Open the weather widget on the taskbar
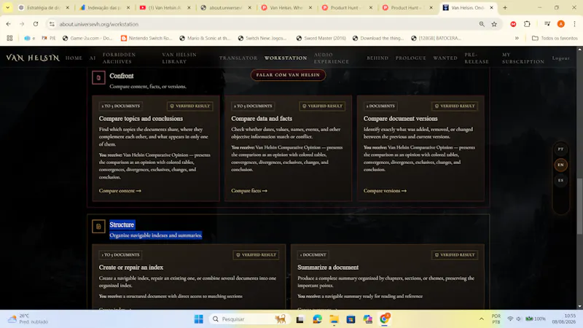The width and height of the screenshot is (583, 328). coord(28,319)
